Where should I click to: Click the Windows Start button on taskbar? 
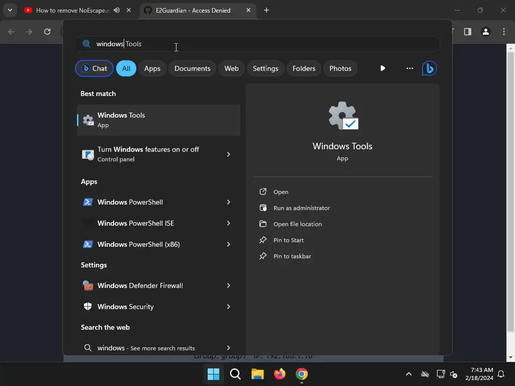(213, 374)
